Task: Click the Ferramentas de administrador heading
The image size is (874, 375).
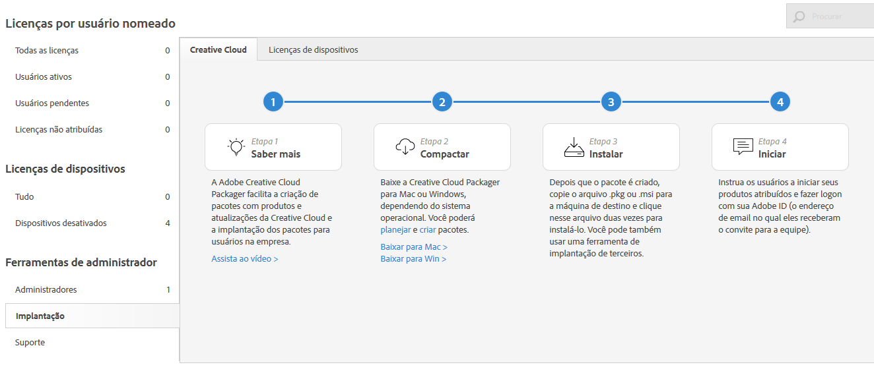Action: [81, 262]
